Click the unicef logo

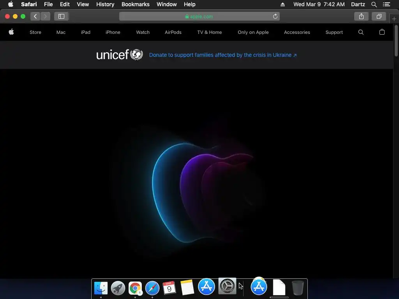pyautogui.click(x=120, y=55)
